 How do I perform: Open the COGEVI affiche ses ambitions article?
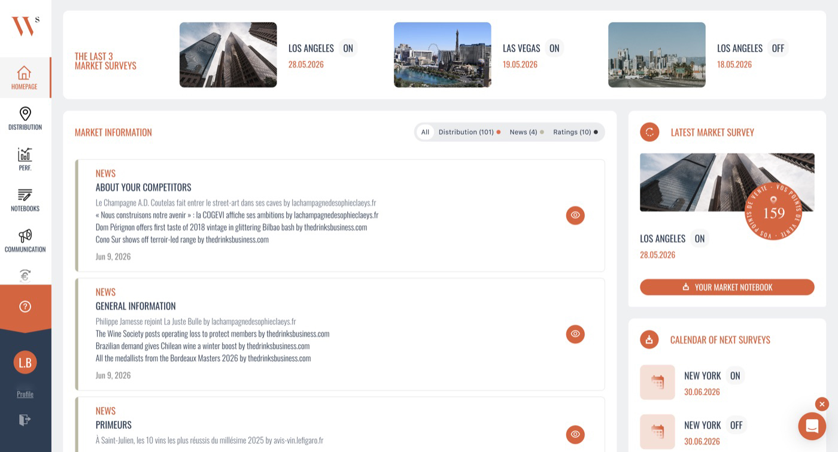click(x=237, y=215)
